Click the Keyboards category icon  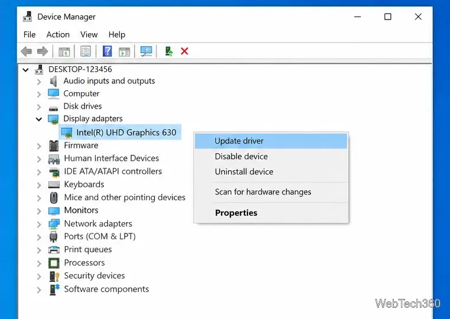[54, 185]
